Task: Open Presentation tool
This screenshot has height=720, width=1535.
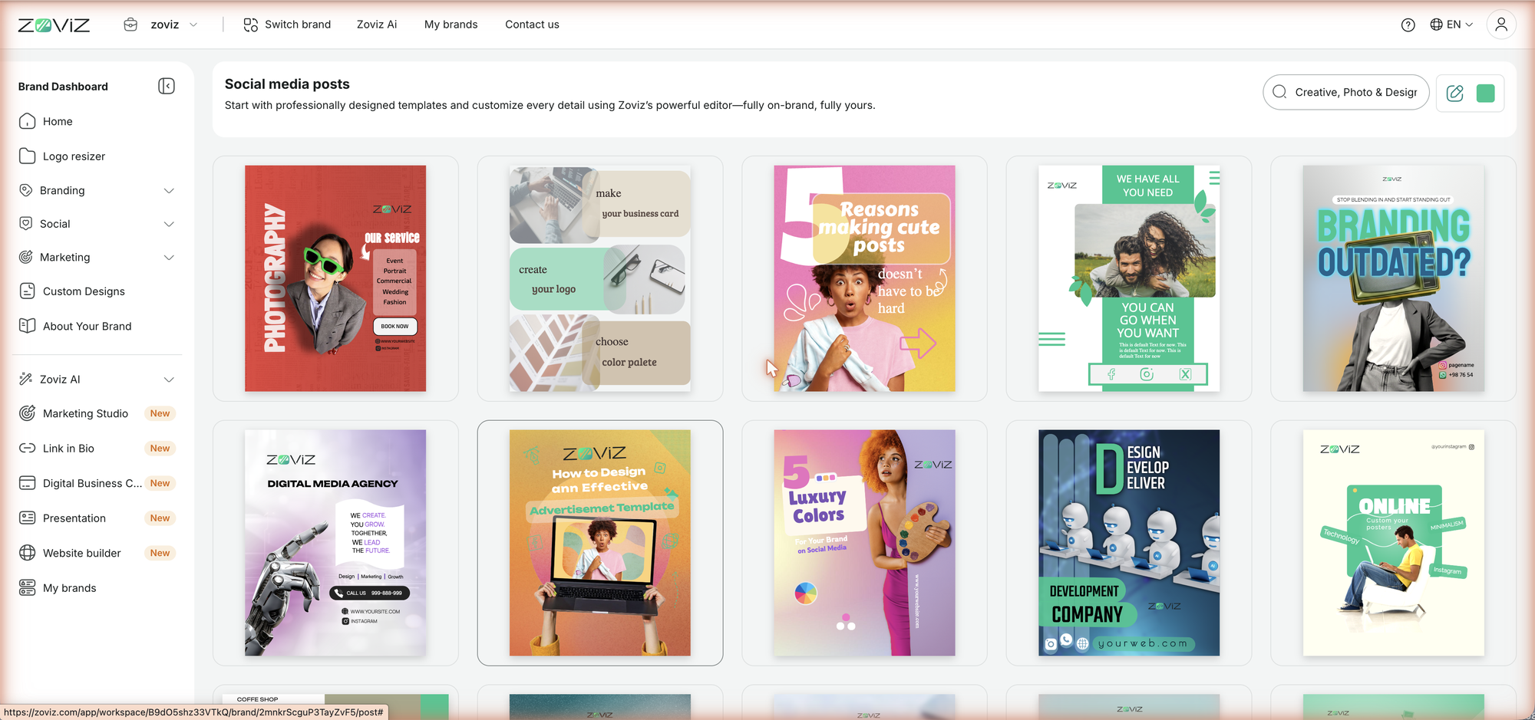Action: click(x=74, y=518)
